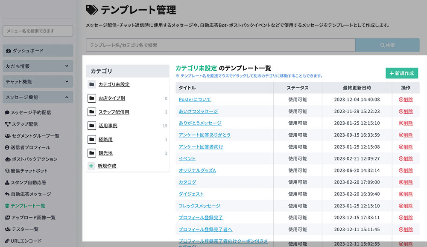Delete the Posterについて template
This screenshot has width=427, height=247.
coord(406,100)
